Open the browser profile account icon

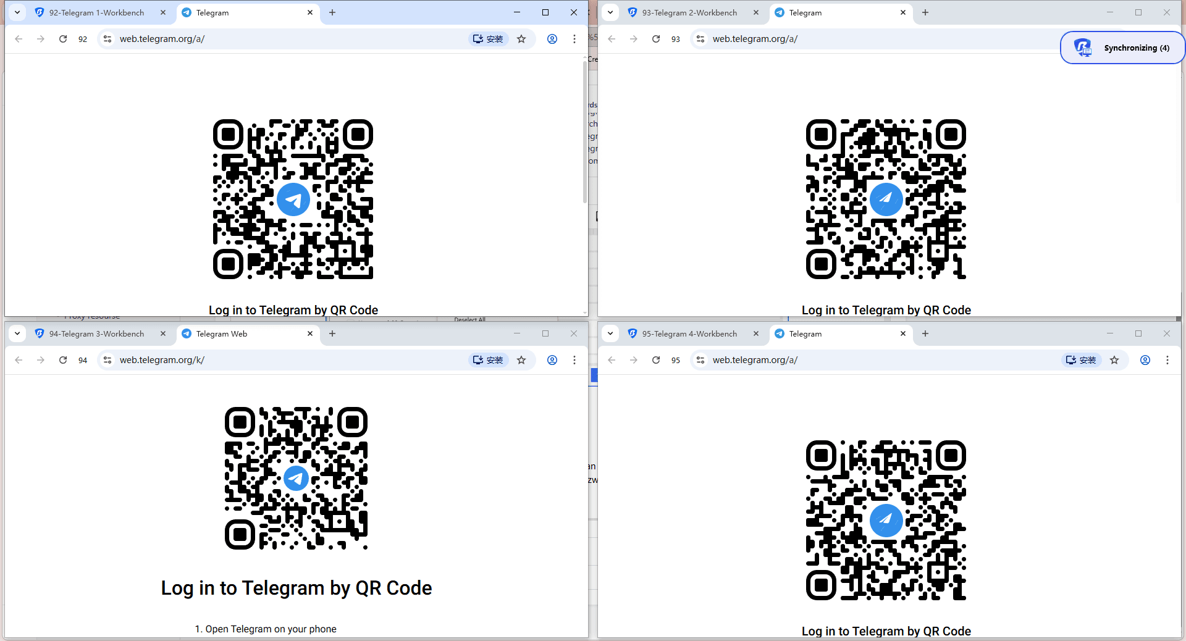(x=552, y=39)
